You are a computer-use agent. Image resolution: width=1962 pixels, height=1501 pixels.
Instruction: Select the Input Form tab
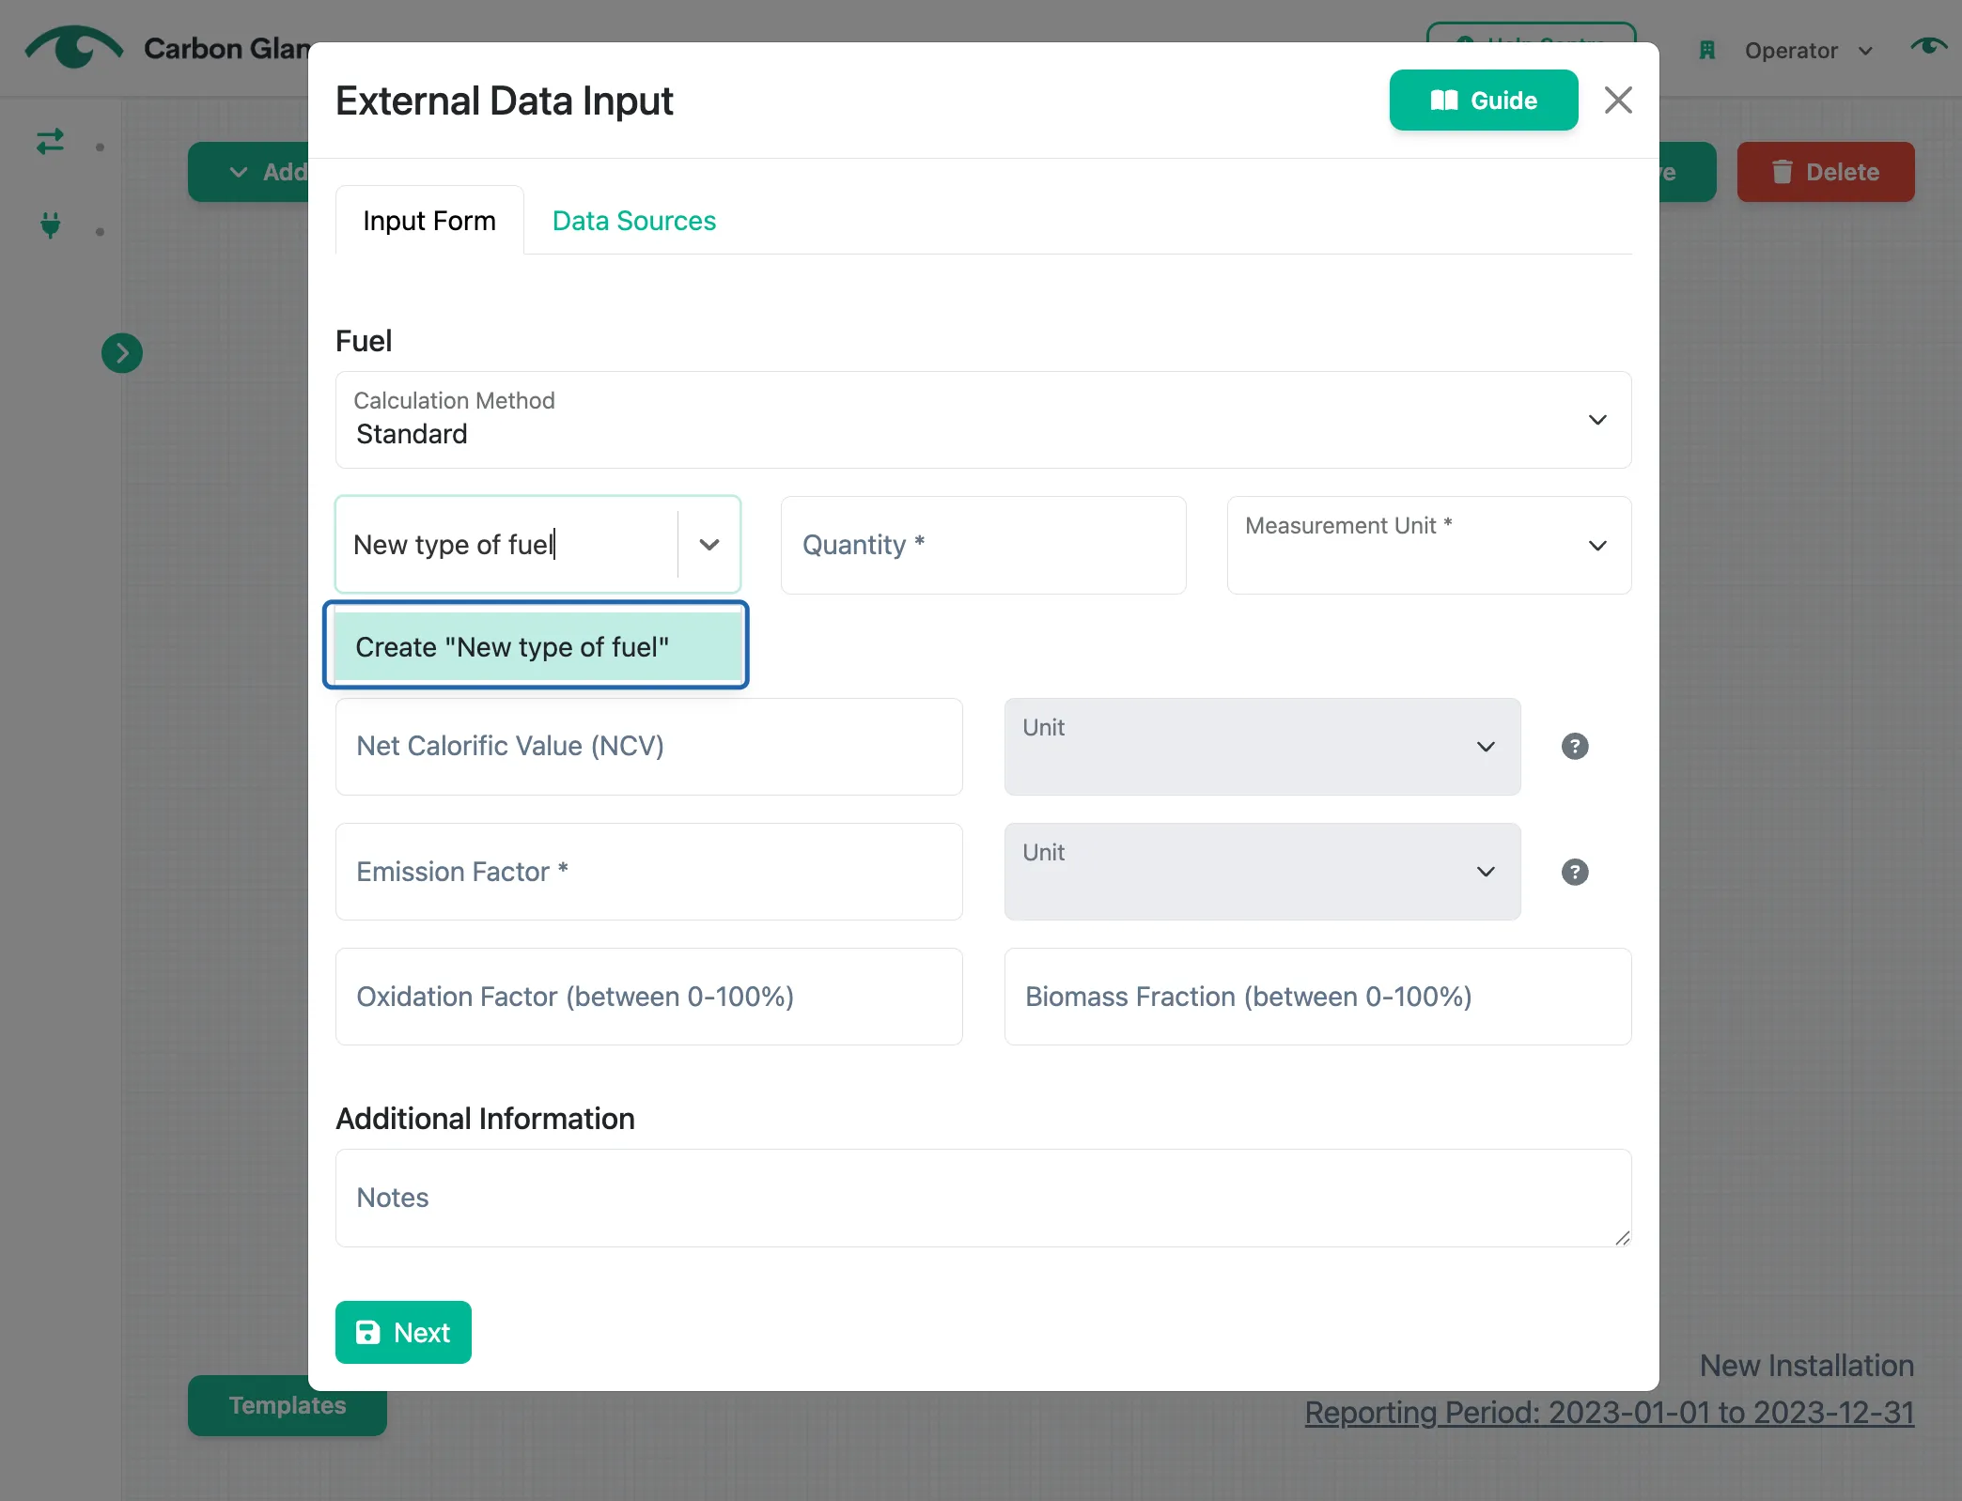click(429, 221)
